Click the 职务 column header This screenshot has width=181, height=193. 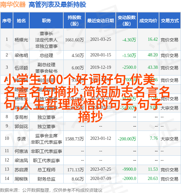coord(46,21)
